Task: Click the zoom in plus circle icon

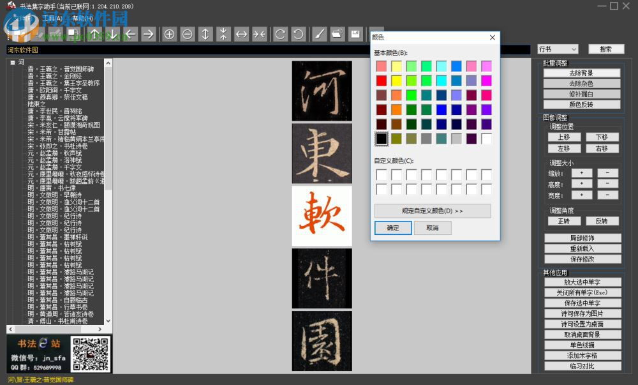Action: click(169, 34)
